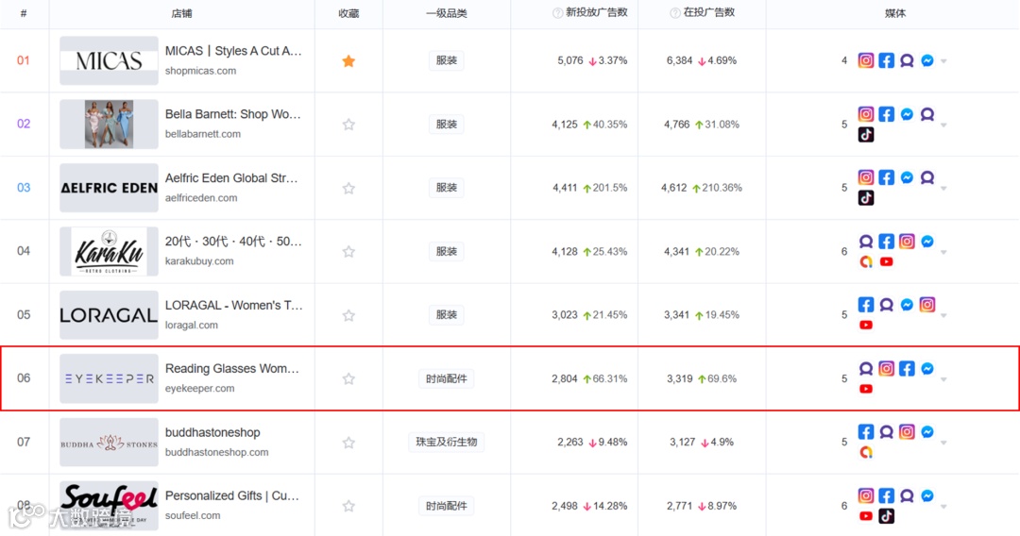
Task: Favorite the LORAGAL store star
Action: tap(348, 315)
